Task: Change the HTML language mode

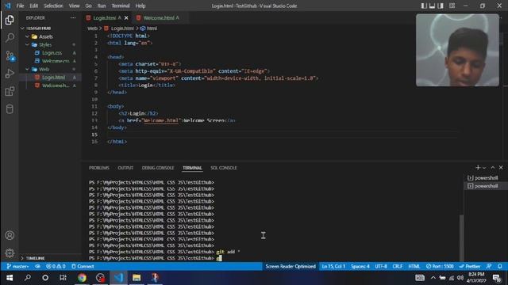Action: click(x=414, y=266)
